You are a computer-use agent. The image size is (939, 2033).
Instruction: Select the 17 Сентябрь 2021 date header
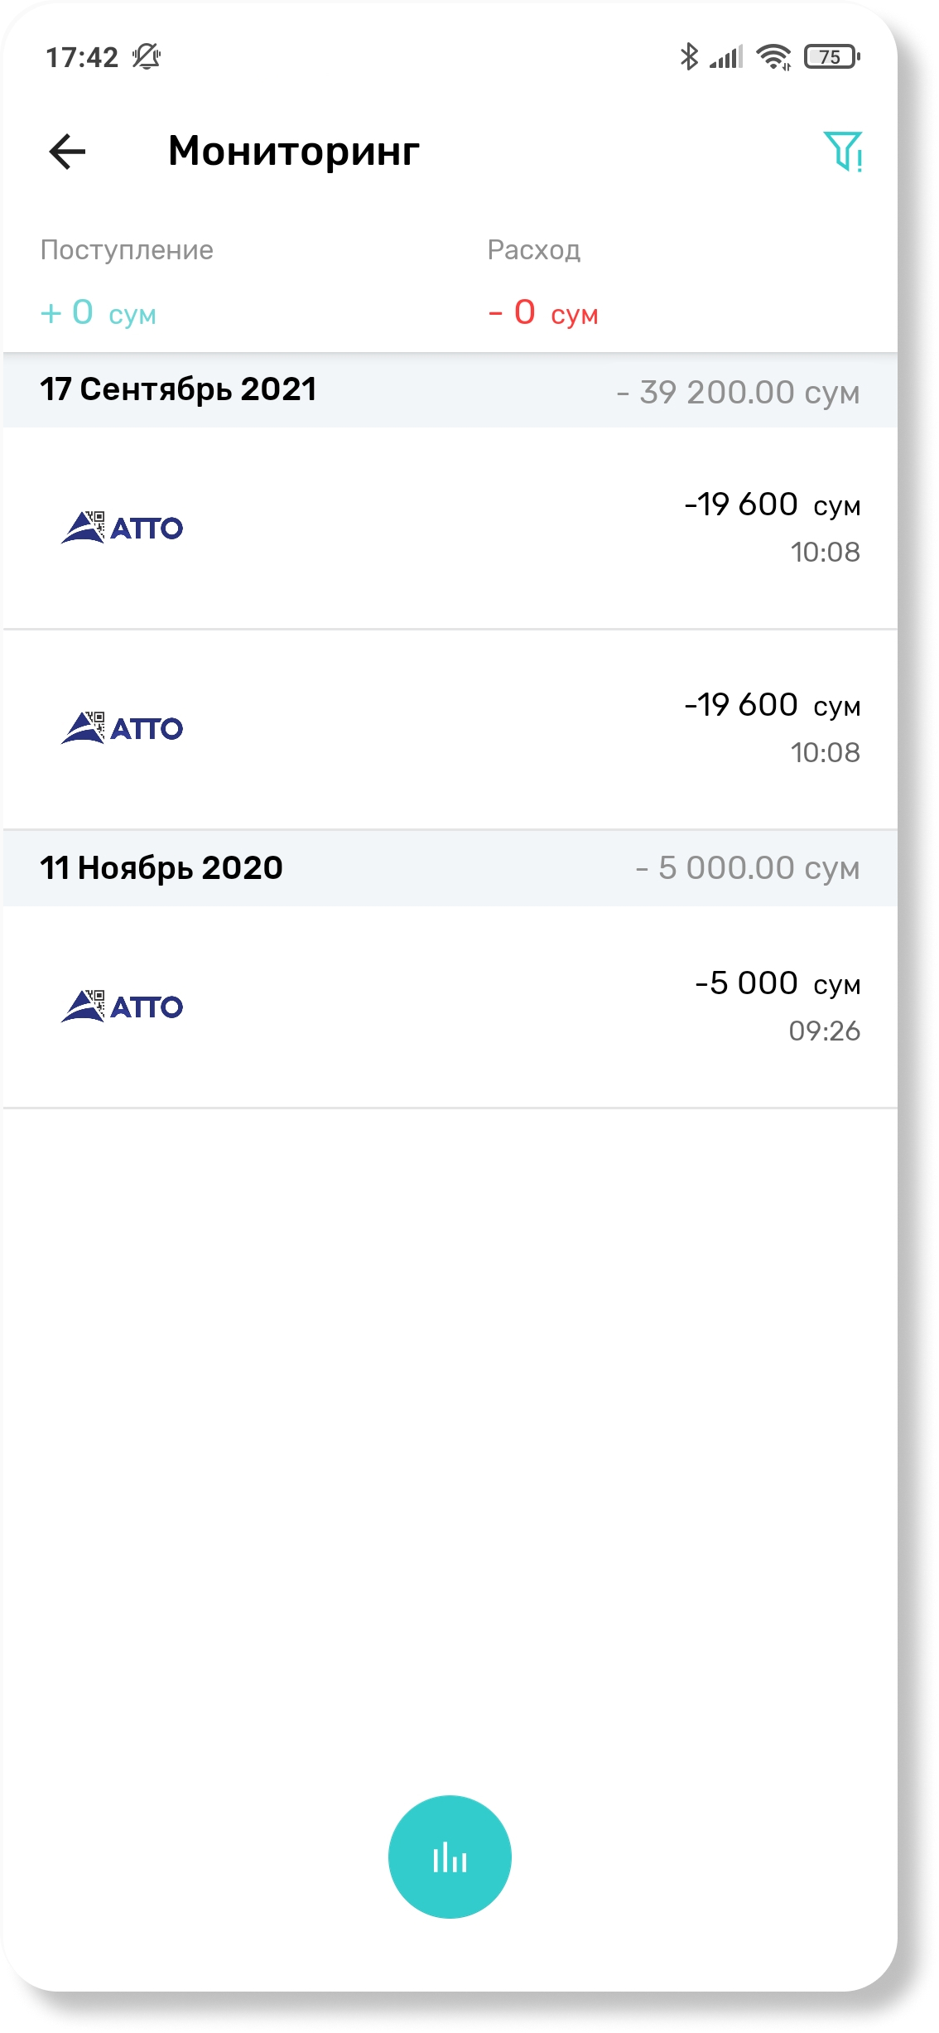[x=178, y=389]
